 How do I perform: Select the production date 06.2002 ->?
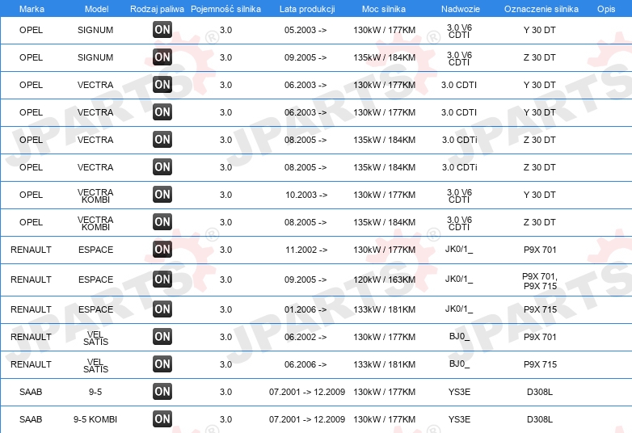tap(305, 337)
